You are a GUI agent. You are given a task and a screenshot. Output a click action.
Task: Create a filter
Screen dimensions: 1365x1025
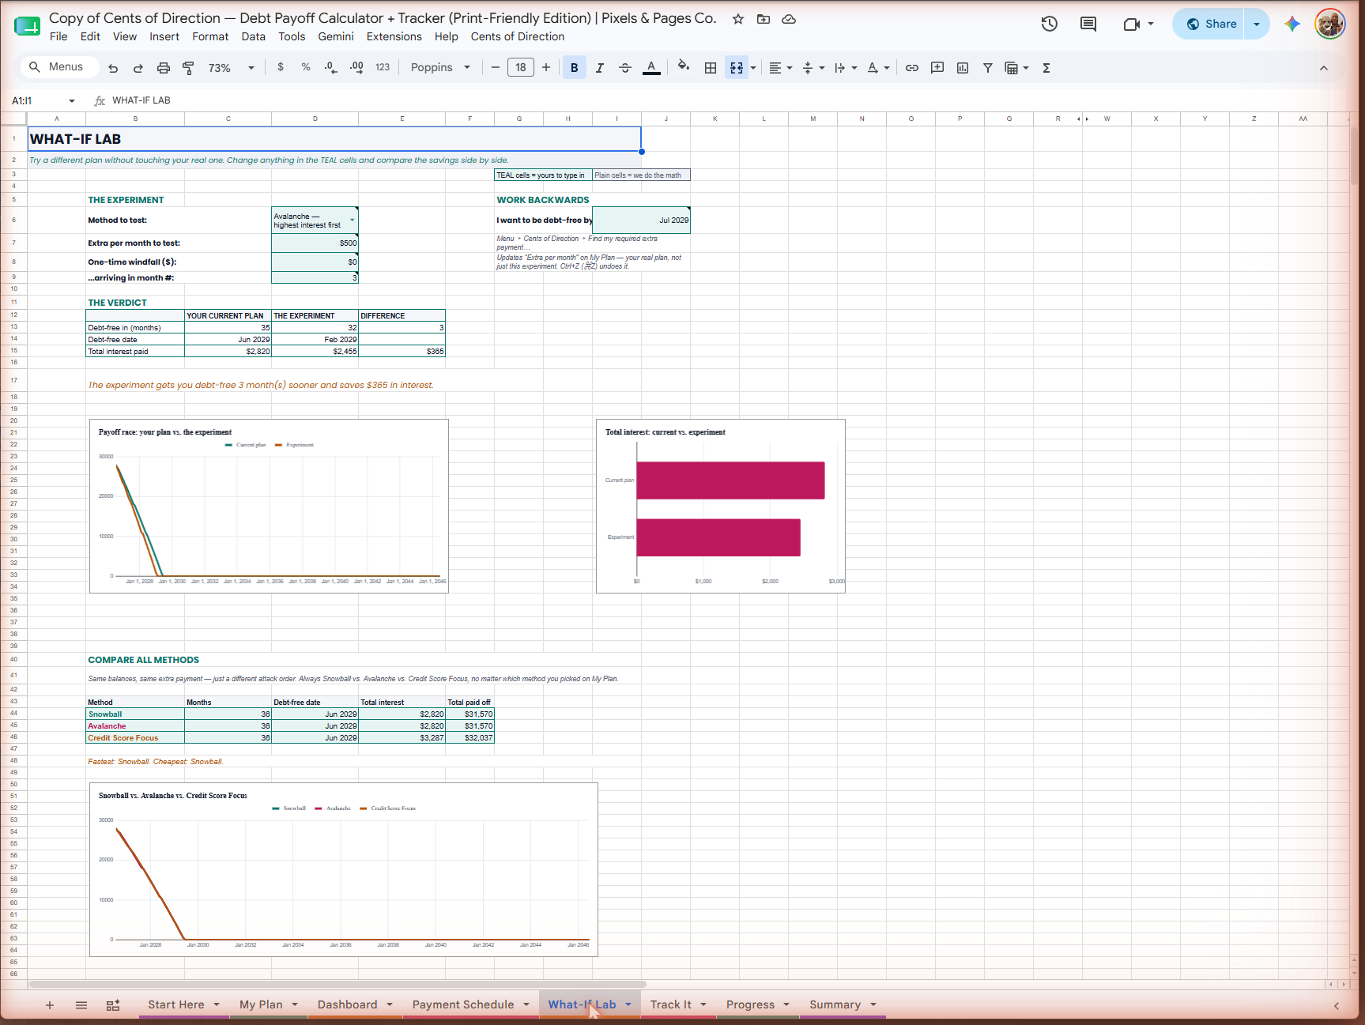click(x=988, y=68)
